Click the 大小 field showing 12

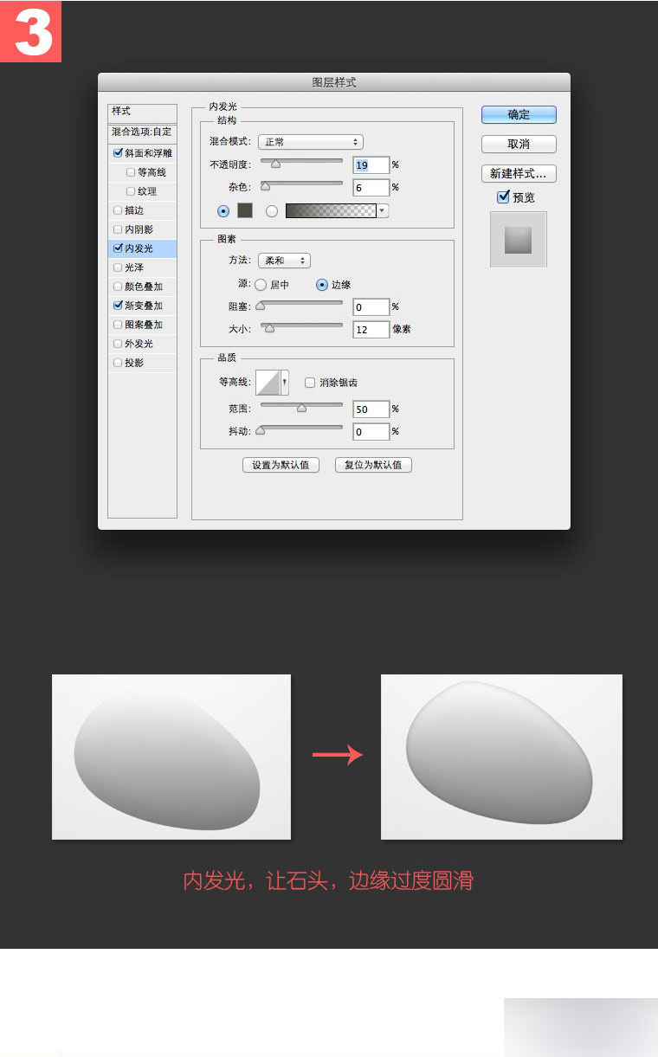point(371,330)
